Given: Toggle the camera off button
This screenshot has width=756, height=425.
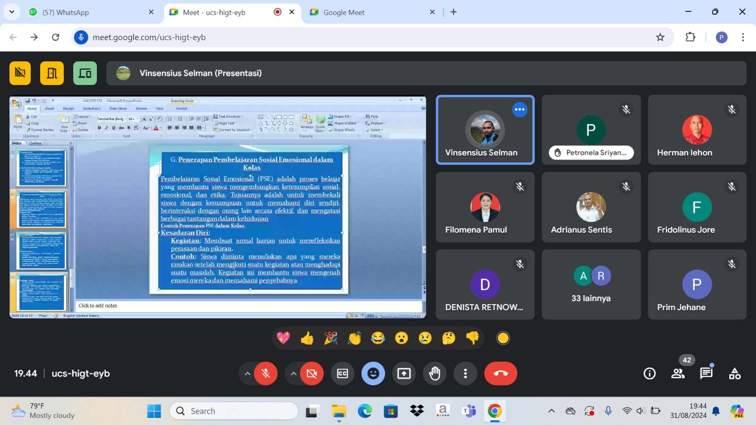Looking at the screenshot, I should pos(312,374).
